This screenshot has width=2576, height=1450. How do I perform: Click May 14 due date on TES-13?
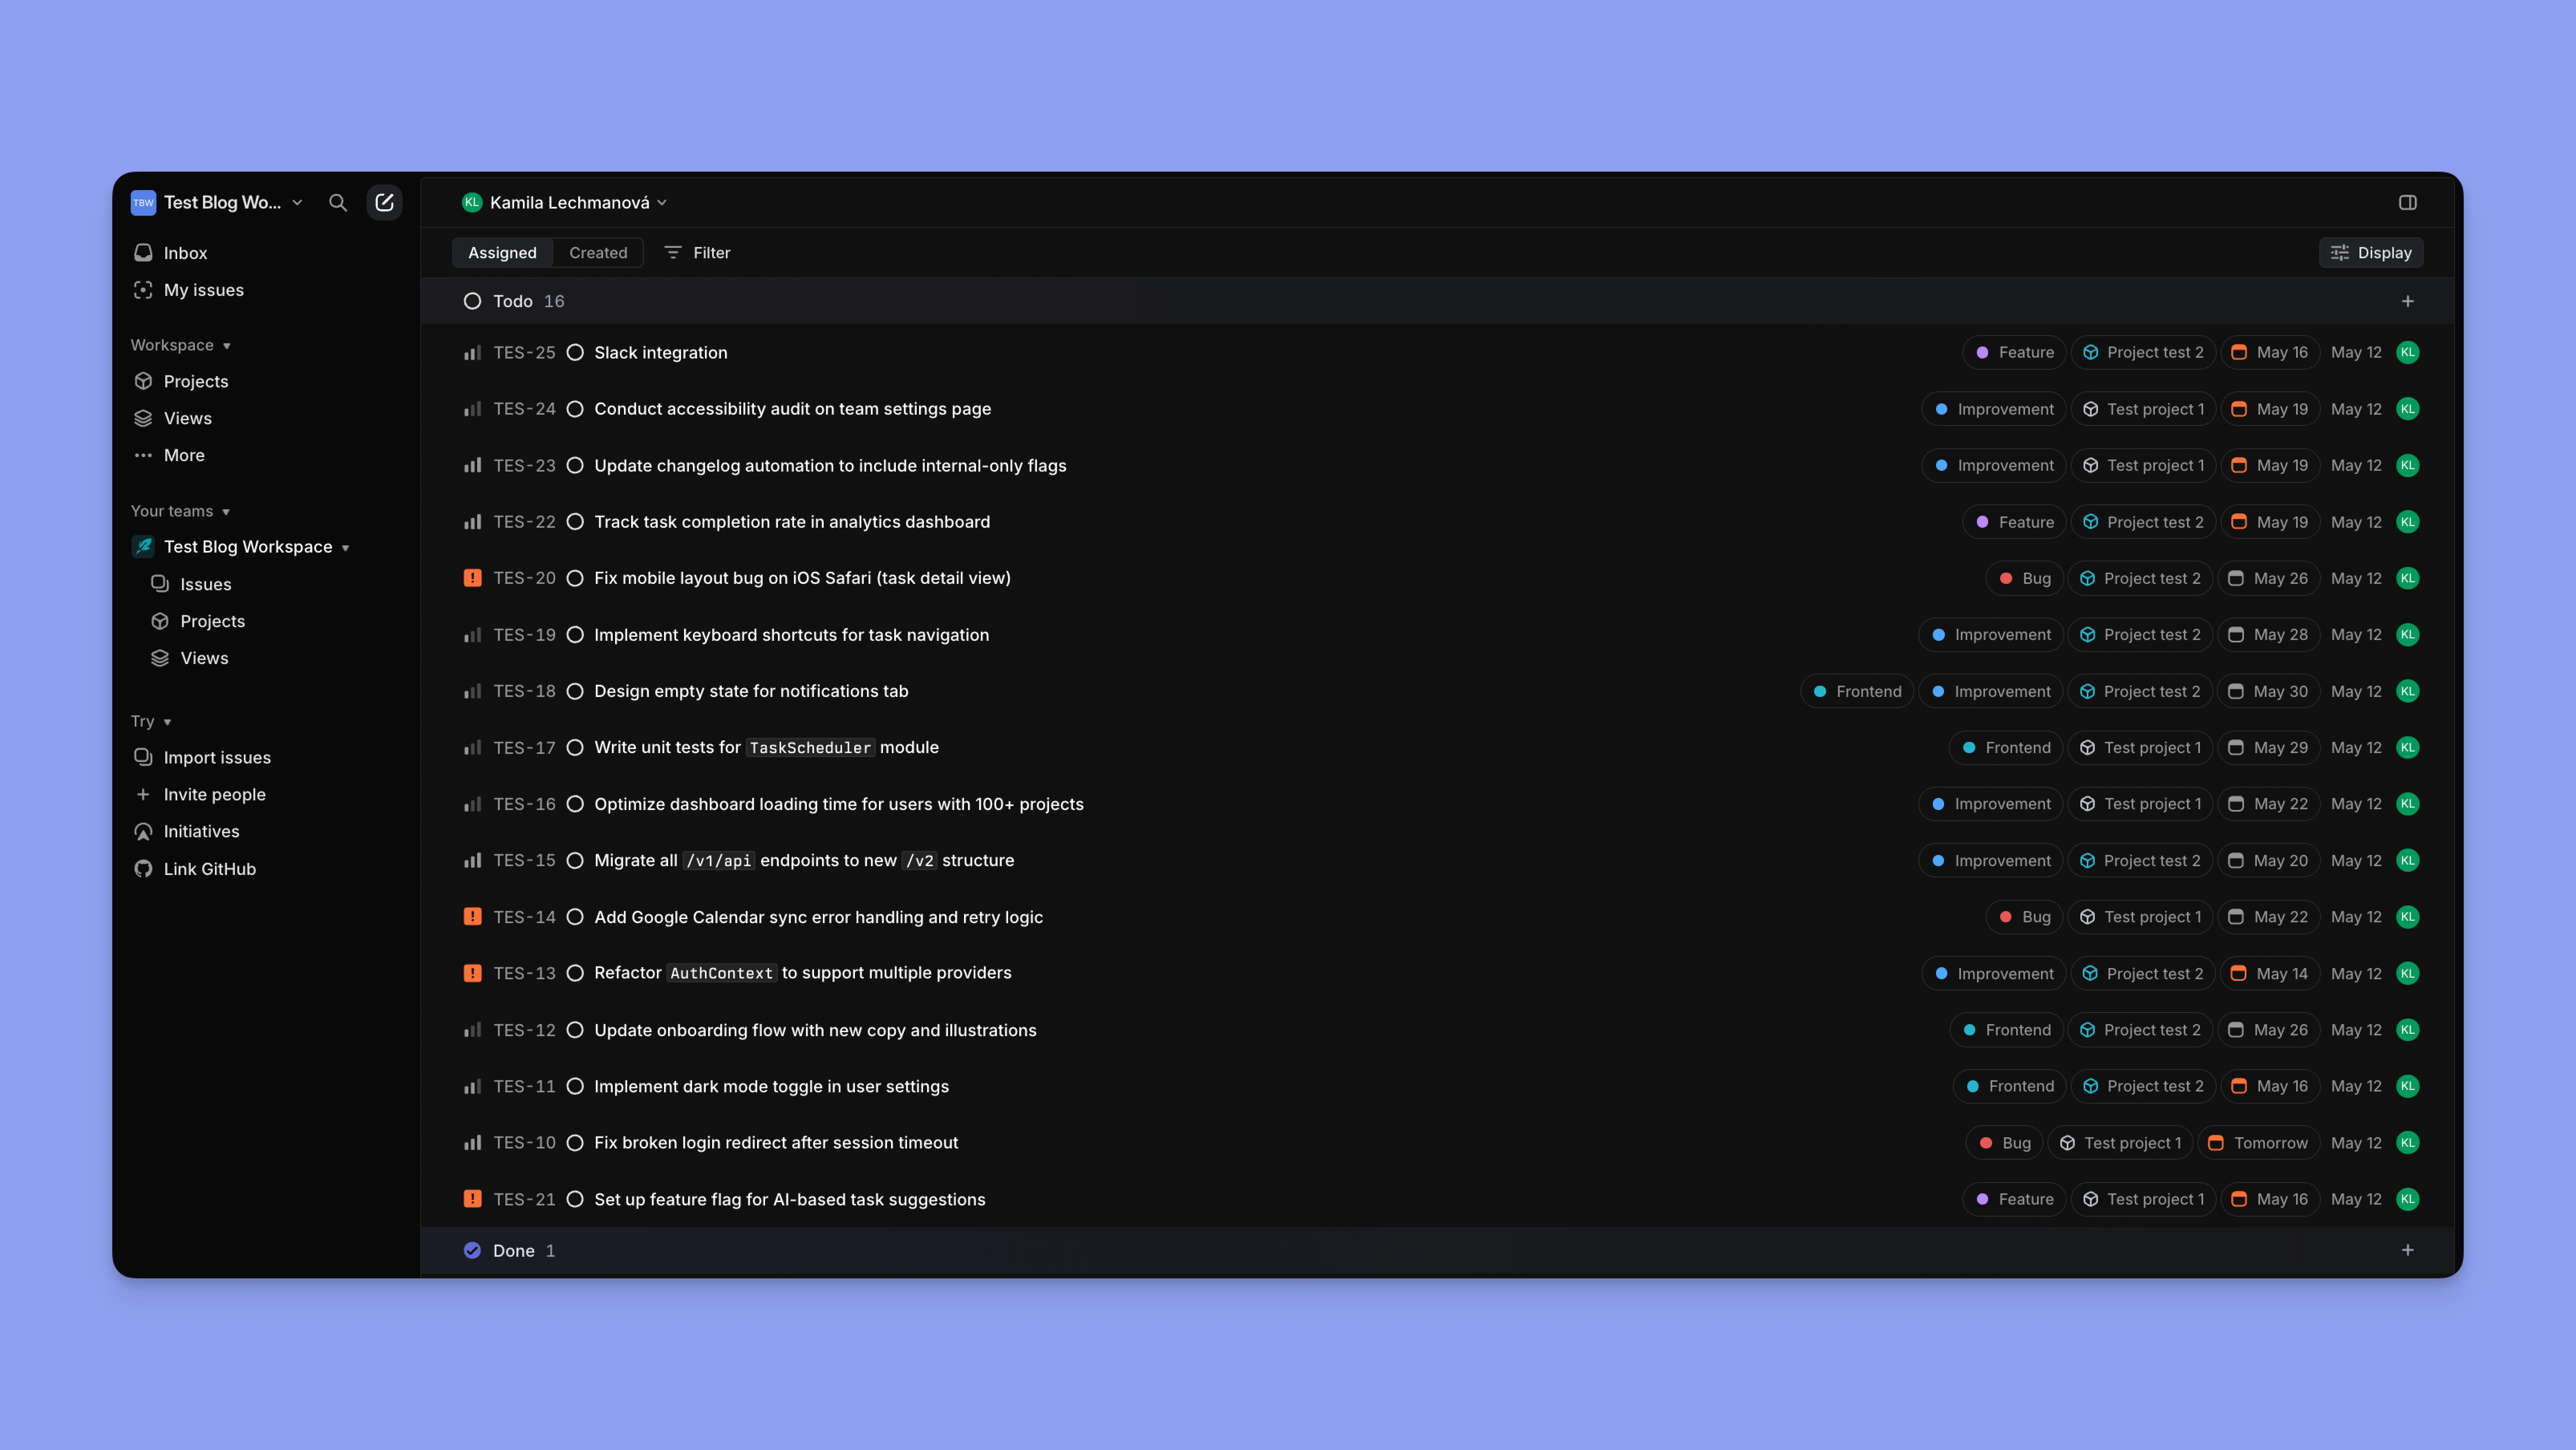click(x=2270, y=973)
